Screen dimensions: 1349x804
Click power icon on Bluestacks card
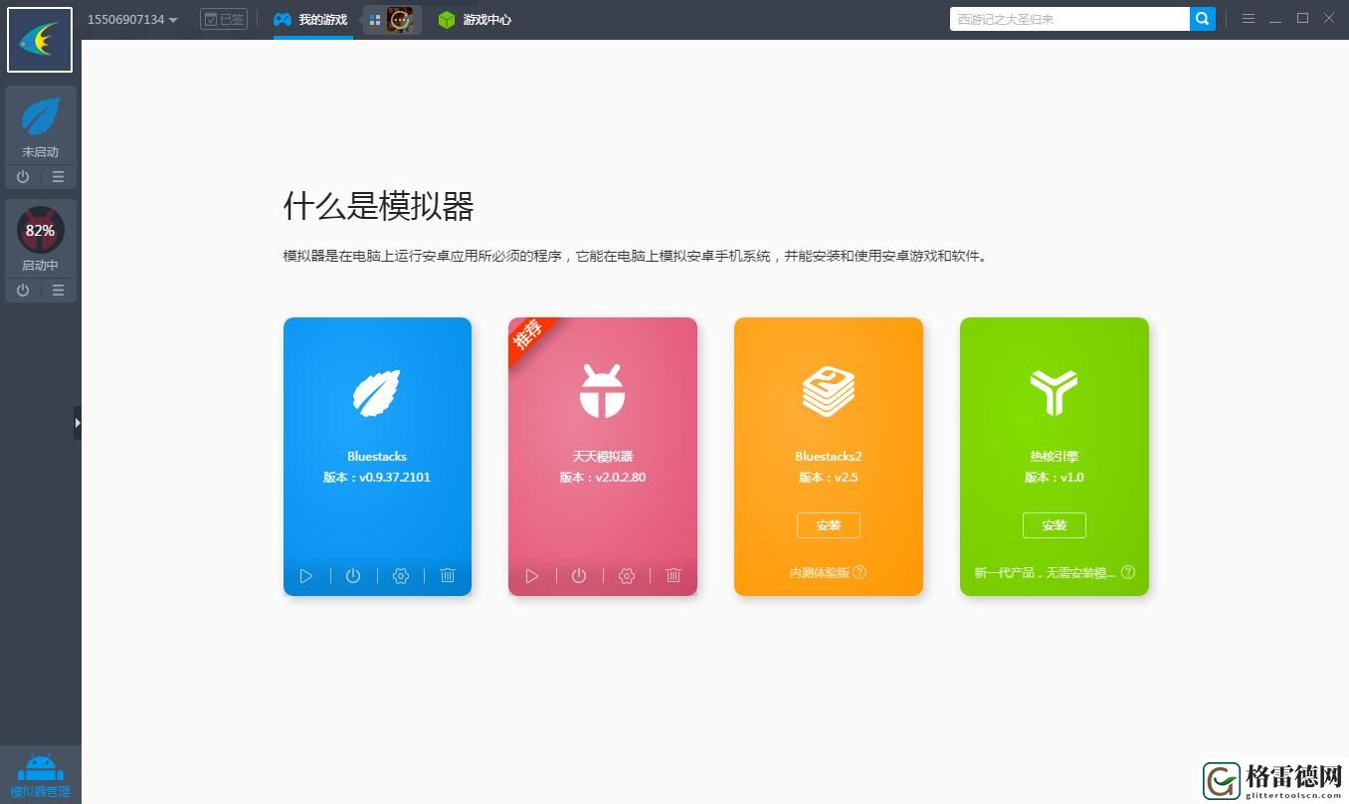pyautogui.click(x=353, y=576)
